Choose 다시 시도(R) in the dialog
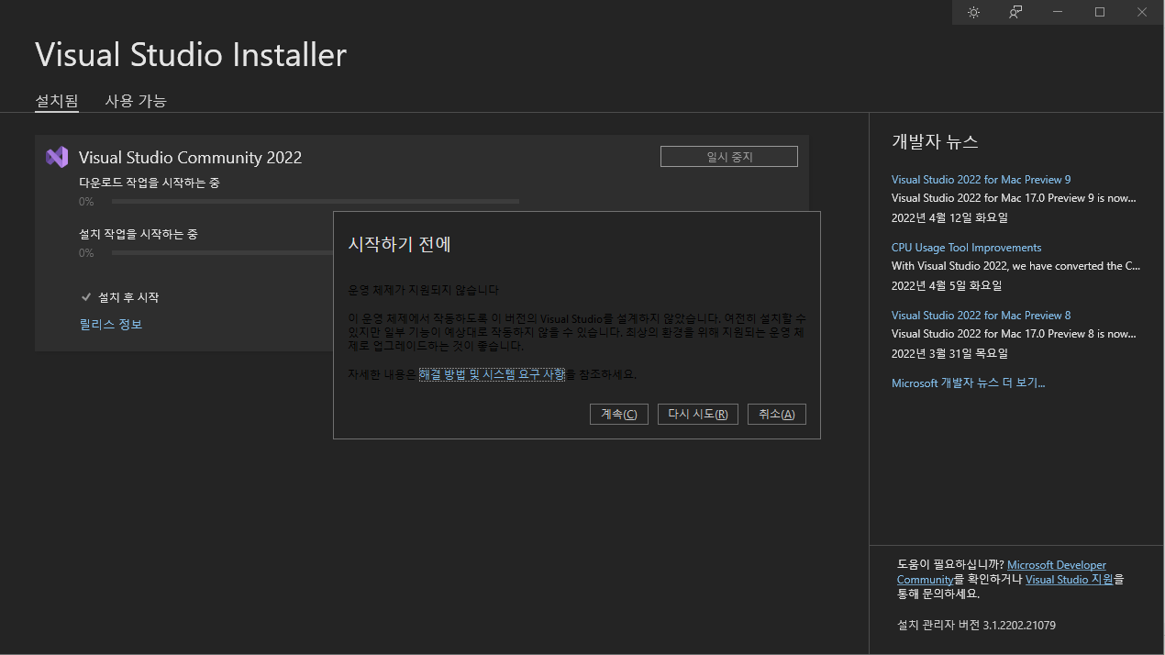The width and height of the screenshot is (1165, 655). point(698,414)
